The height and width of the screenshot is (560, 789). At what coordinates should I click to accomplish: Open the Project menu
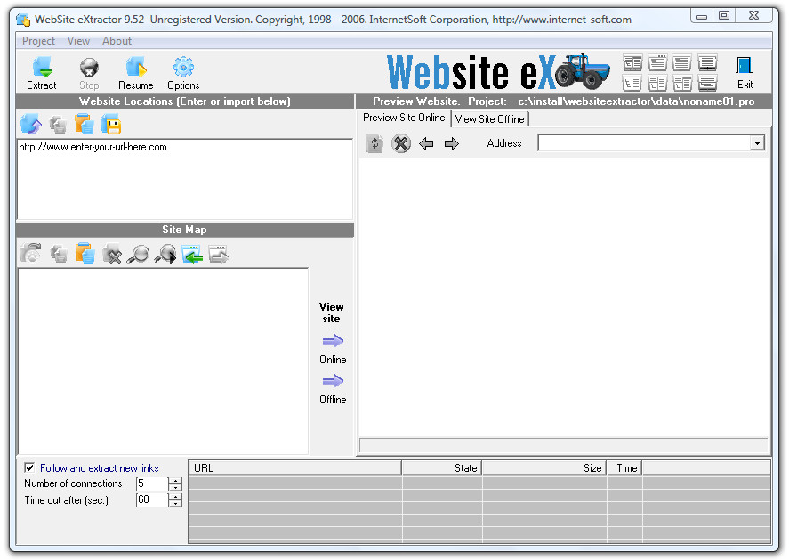tap(39, 41)
